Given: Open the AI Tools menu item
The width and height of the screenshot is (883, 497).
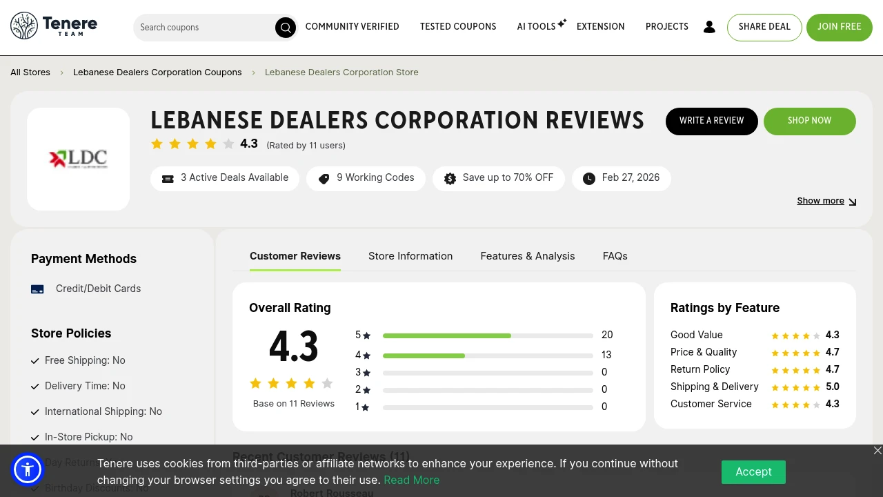Looking at the screenshot, I should click(x=536, y=27).
